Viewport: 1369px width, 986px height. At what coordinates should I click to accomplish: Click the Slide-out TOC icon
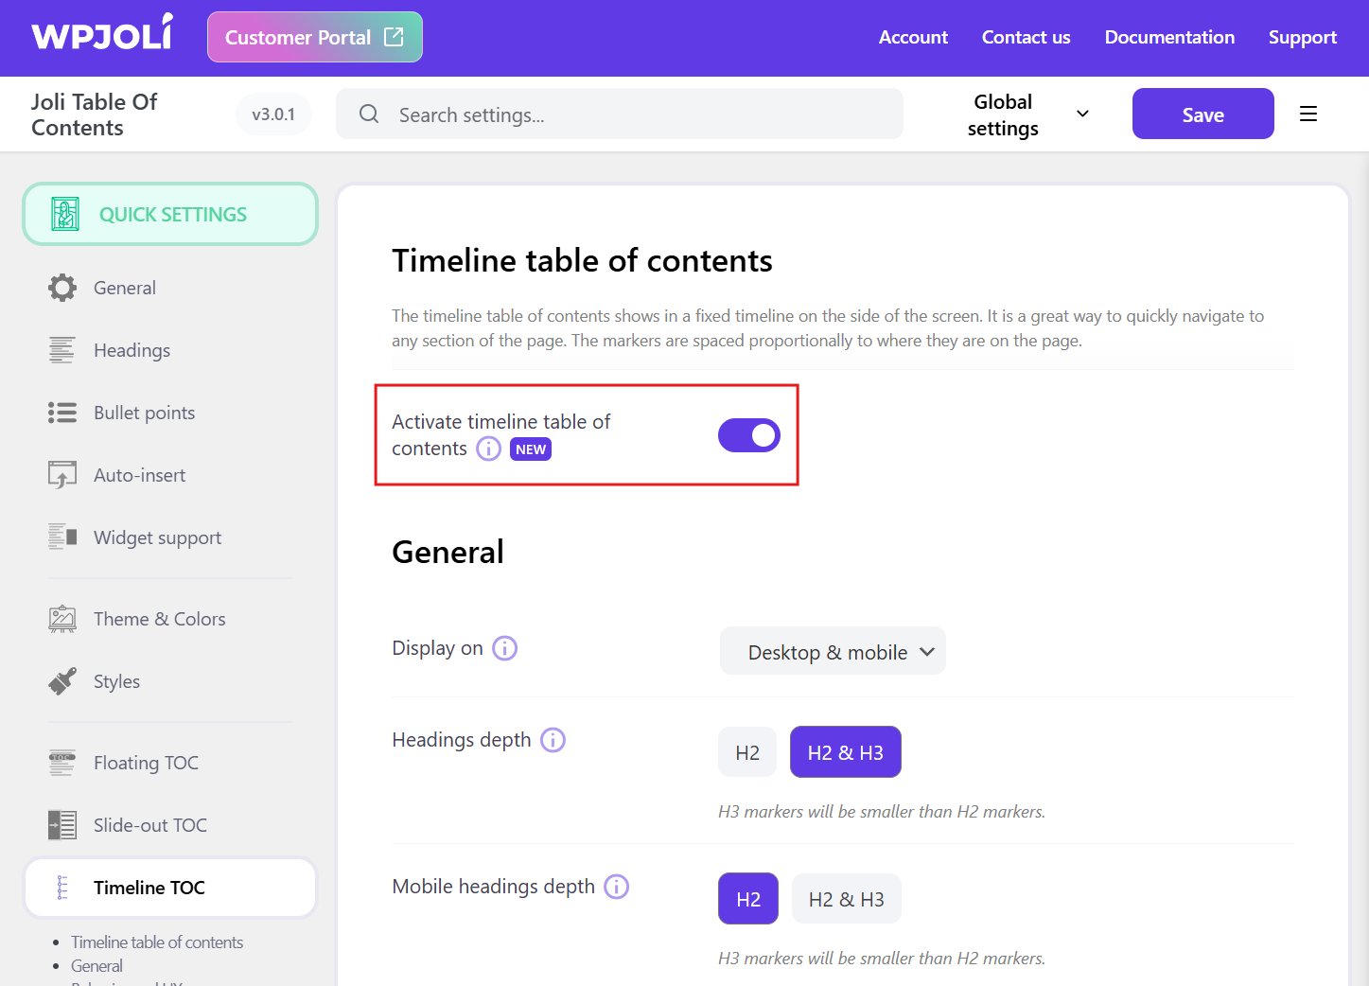coord(62,825)
